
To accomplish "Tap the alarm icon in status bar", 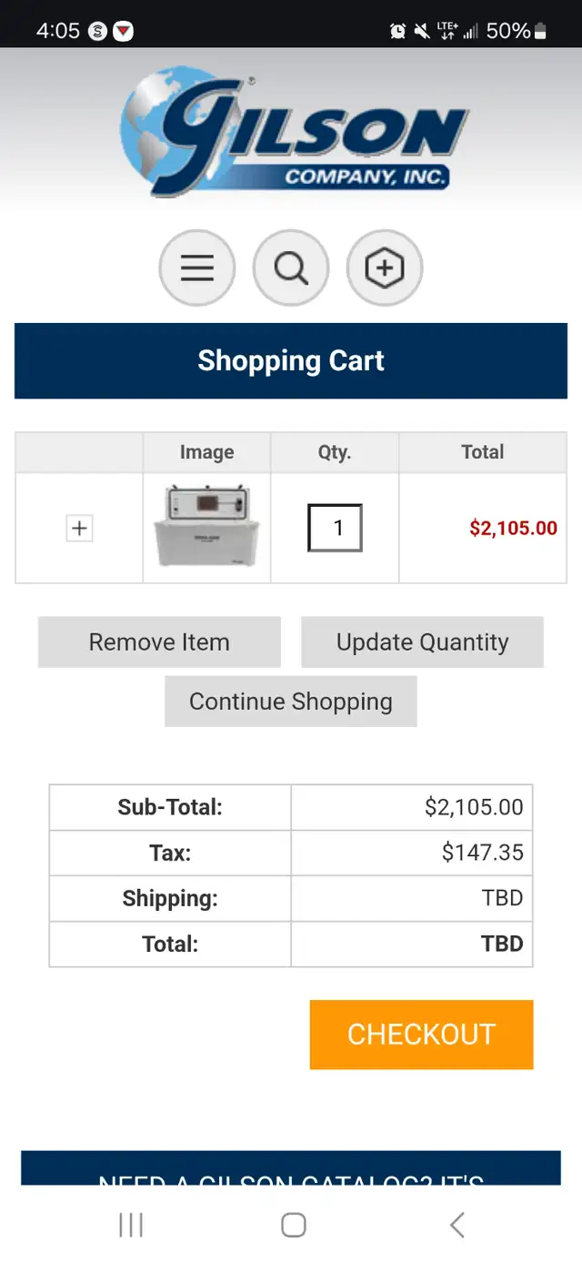I will point(397,31).
